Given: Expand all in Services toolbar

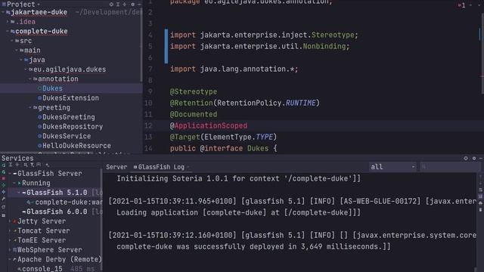Looking at the screenshot, I should 10,165.
